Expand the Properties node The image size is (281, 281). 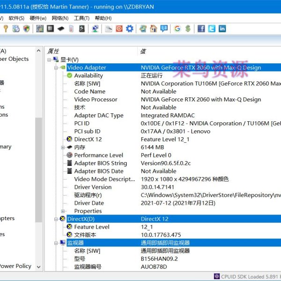click(63, 211)
